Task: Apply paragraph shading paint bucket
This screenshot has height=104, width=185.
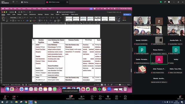Action: (x=55, y=21)
